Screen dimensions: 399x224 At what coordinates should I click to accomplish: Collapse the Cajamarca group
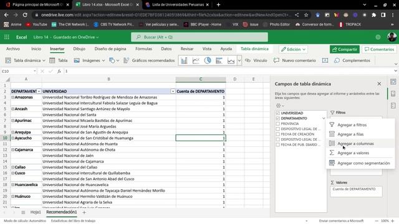click(12, 150)
